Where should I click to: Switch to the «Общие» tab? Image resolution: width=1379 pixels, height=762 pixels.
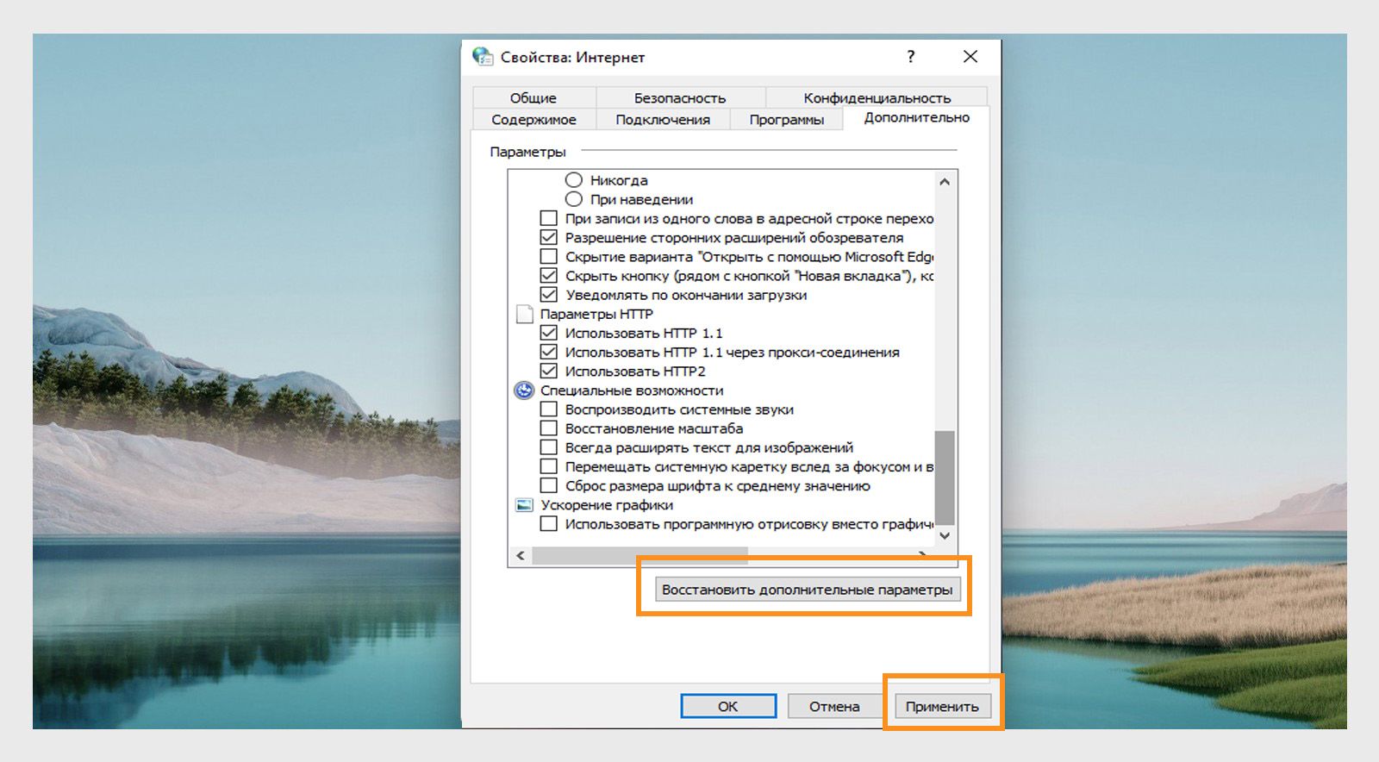pyautogui.click(x=534, y=97)
